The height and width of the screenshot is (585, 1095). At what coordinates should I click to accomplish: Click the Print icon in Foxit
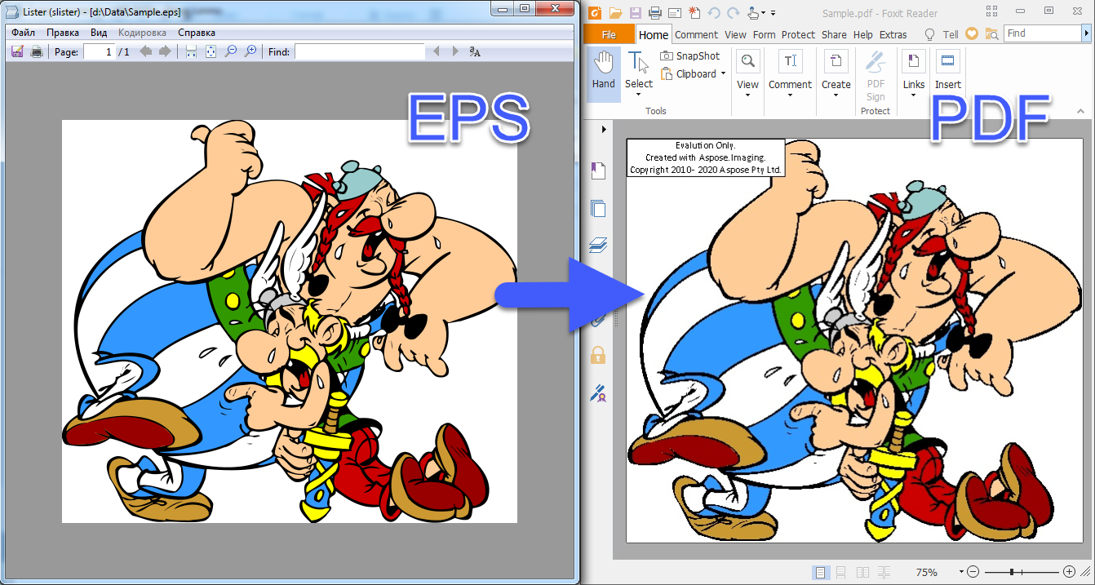point(654,12)
